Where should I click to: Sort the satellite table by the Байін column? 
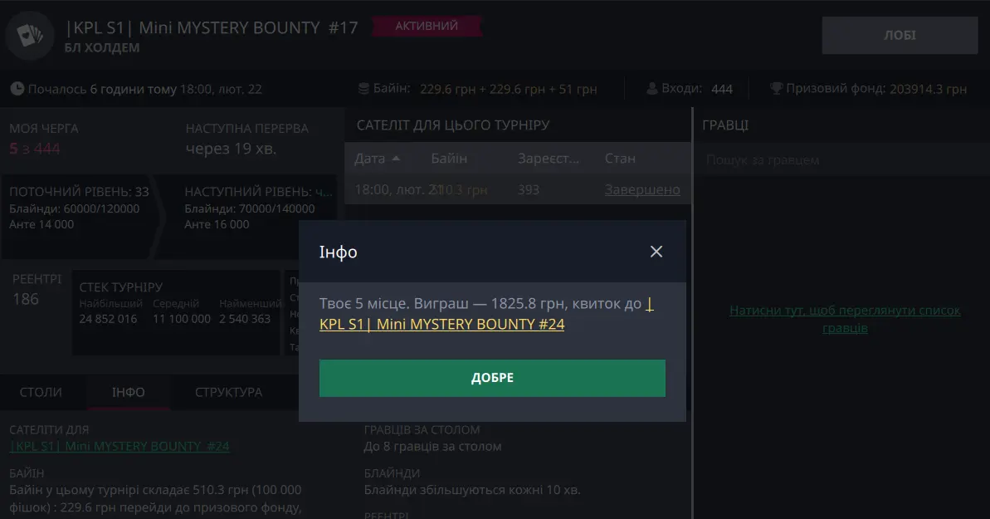(x=449, y=158)
